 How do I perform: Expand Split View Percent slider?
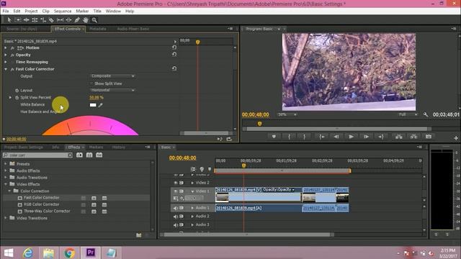pos(10,97)
